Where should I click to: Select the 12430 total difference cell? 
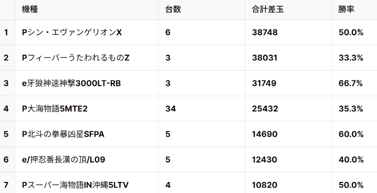288,159
